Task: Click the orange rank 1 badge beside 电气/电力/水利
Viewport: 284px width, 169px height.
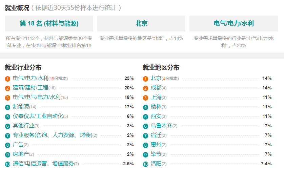Action: click(7, 79)
